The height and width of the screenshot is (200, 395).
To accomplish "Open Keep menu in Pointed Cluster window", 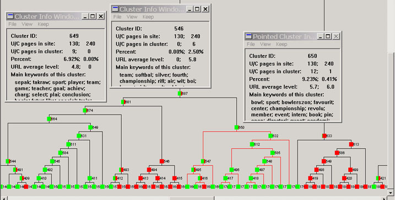I will click(x=282, y=44).
